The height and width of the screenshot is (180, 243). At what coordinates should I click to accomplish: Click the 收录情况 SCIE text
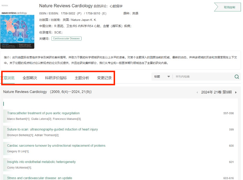pyautogui.click(x=51, y=32)
